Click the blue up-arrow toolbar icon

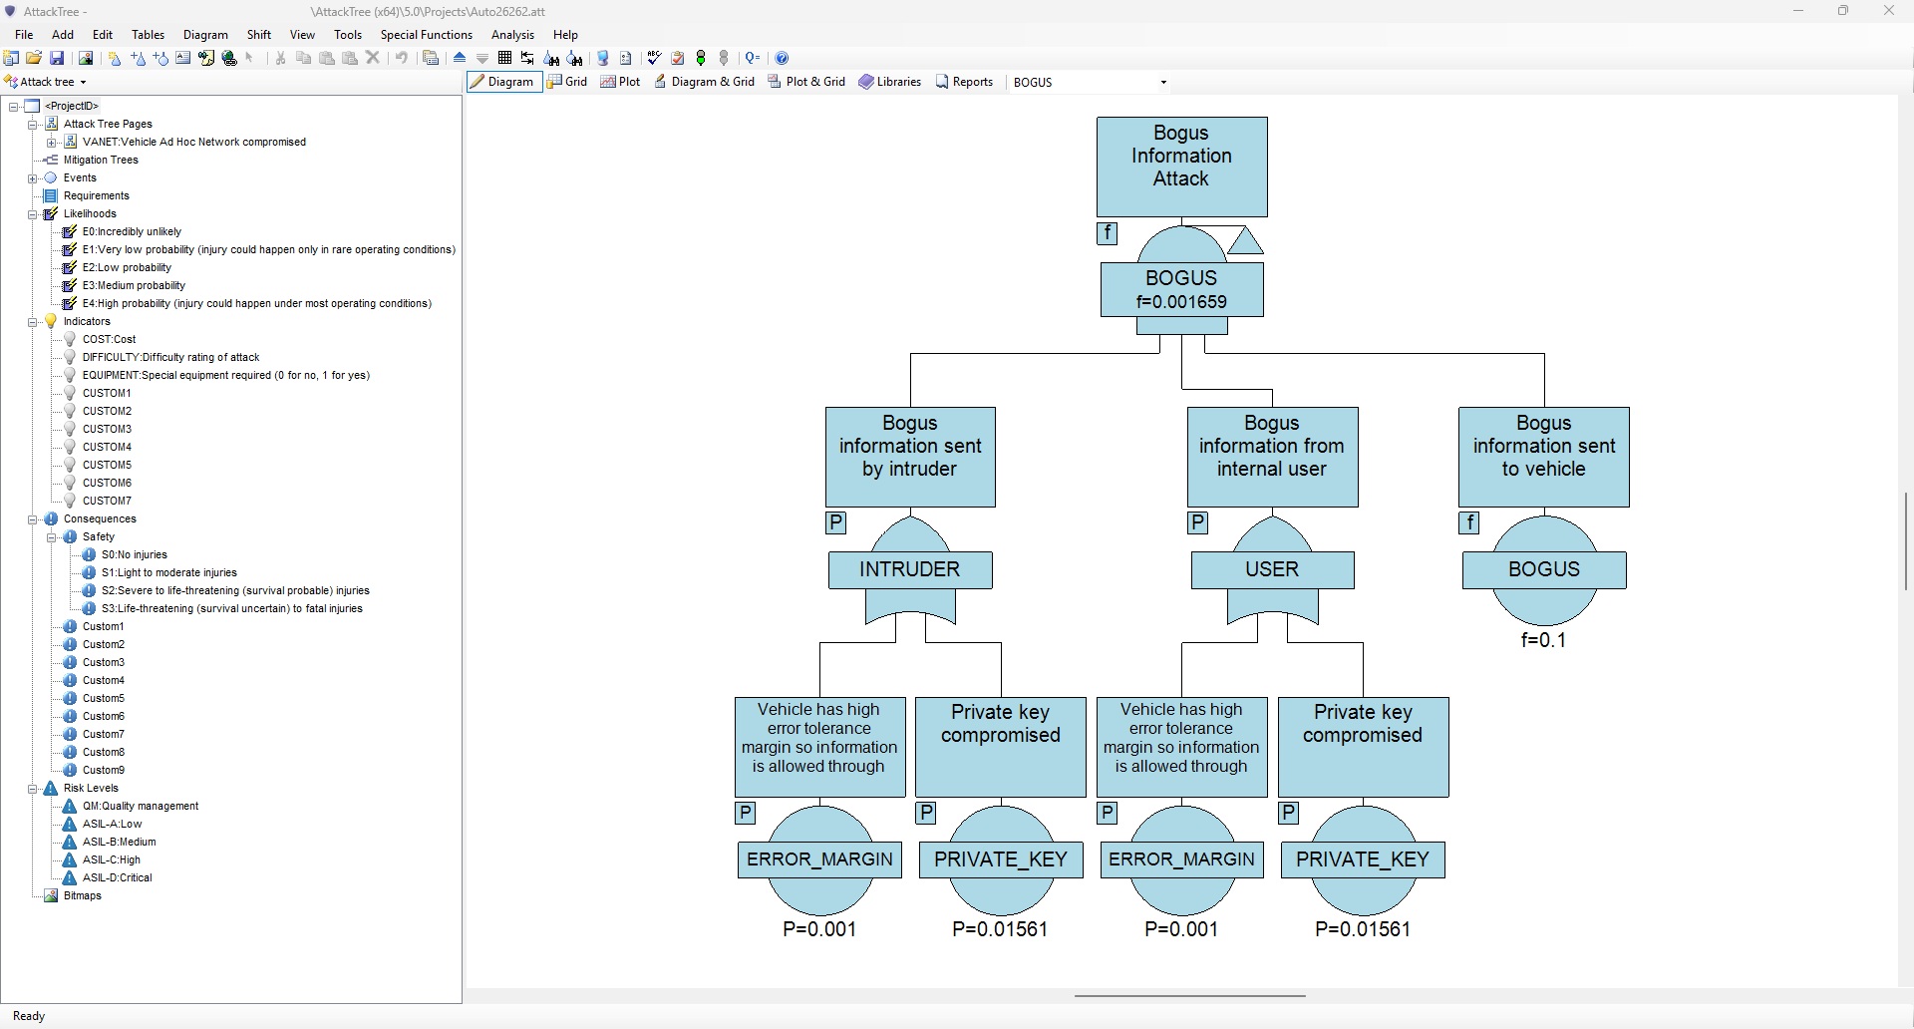pyautogui.click(x=460, y=58)
